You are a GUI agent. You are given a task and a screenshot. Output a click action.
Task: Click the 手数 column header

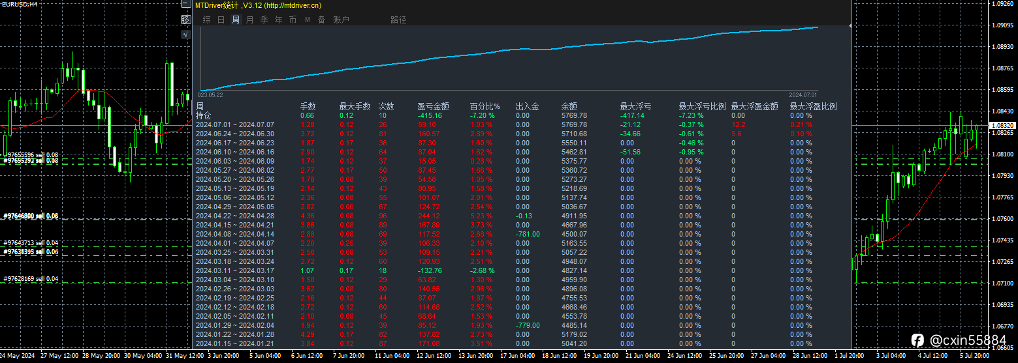(308, 106)
